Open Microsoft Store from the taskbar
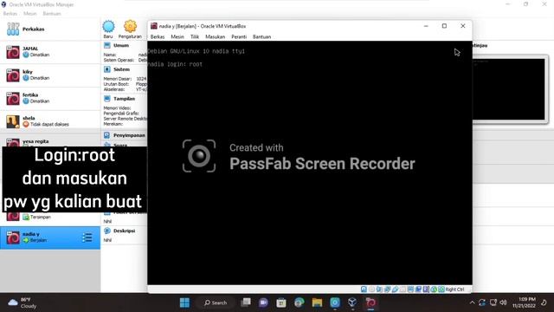The width and height of the screenshot is (554, 312). point(281,302)
